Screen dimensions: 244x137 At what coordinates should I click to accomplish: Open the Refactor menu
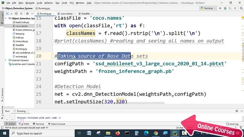(x=49, y=3)
